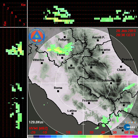Click the yellow 40 dBZ color swatch
The width and height of the screenshot is (138, 138).
pyautogui.click(x=100, y=136)
